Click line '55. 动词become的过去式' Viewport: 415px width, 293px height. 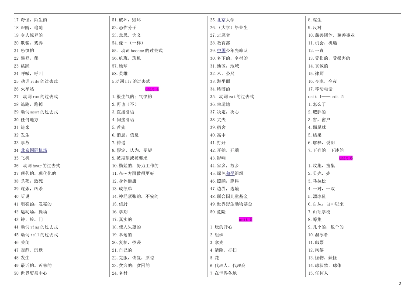pos(137,51)
